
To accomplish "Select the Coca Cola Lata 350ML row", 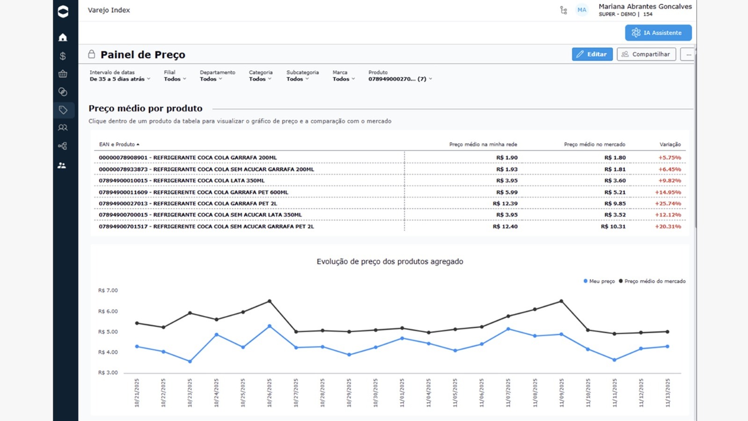I will click(x=182, y=181).
